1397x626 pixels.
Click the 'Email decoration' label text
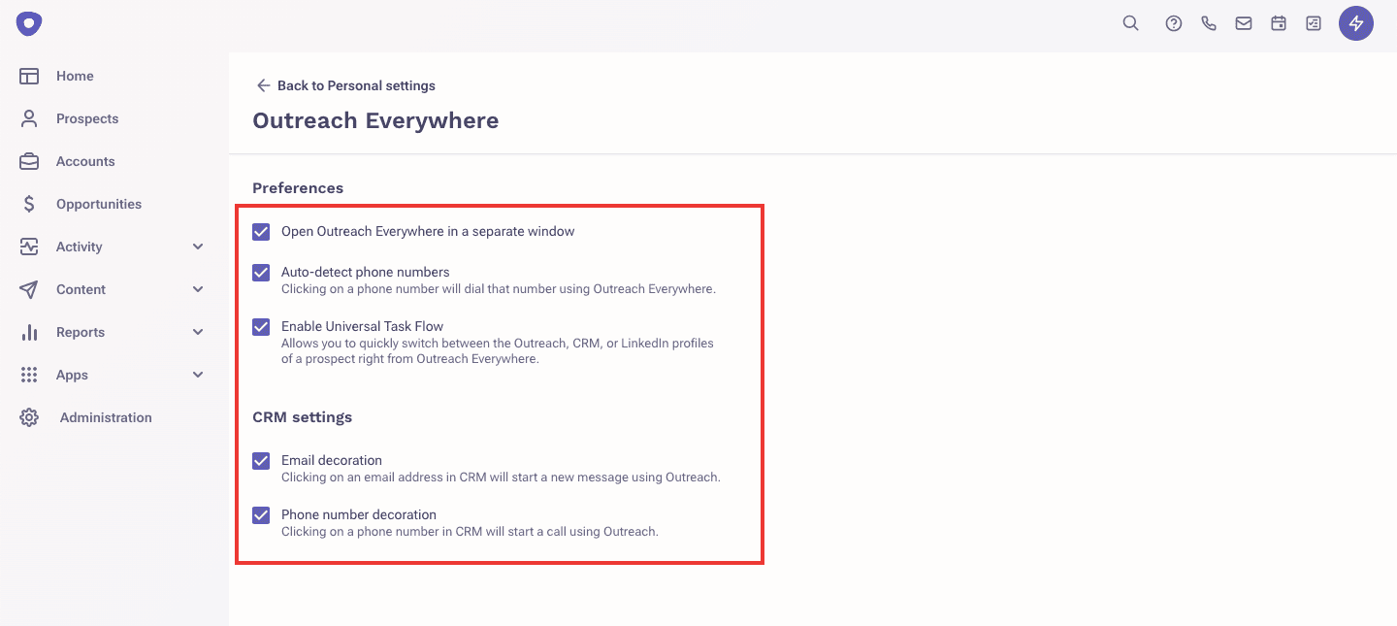[332, 460]
